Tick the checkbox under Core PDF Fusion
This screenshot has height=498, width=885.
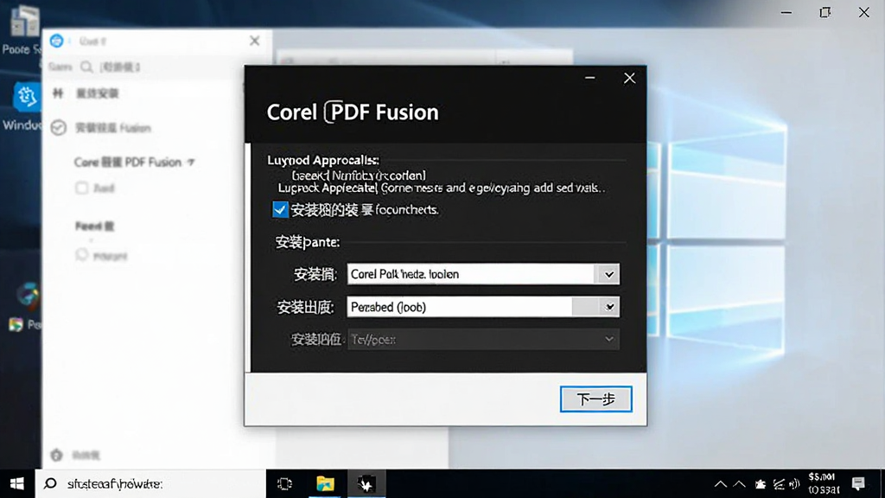pyautogui.click(x=82, y=188)
